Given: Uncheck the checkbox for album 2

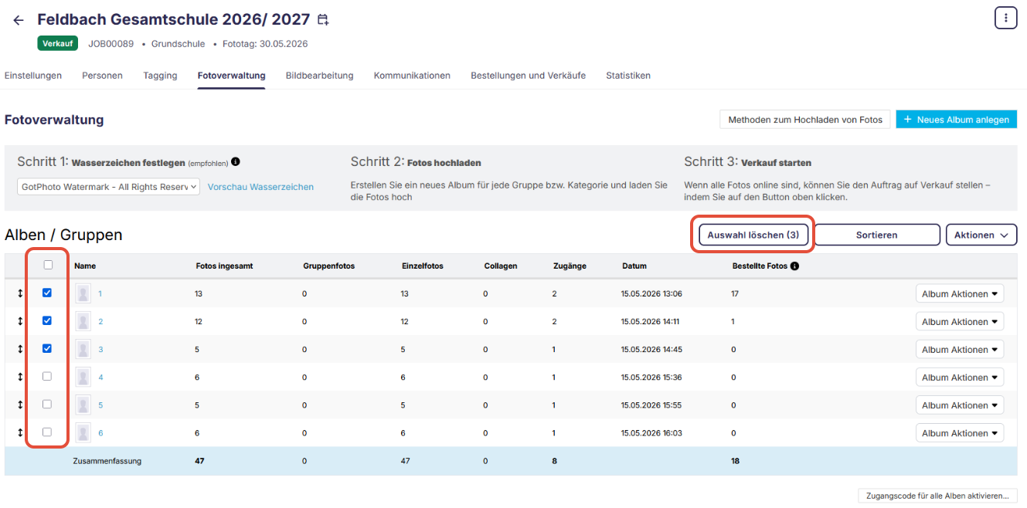Looking at the screenshot, I should tap(47, 320).
